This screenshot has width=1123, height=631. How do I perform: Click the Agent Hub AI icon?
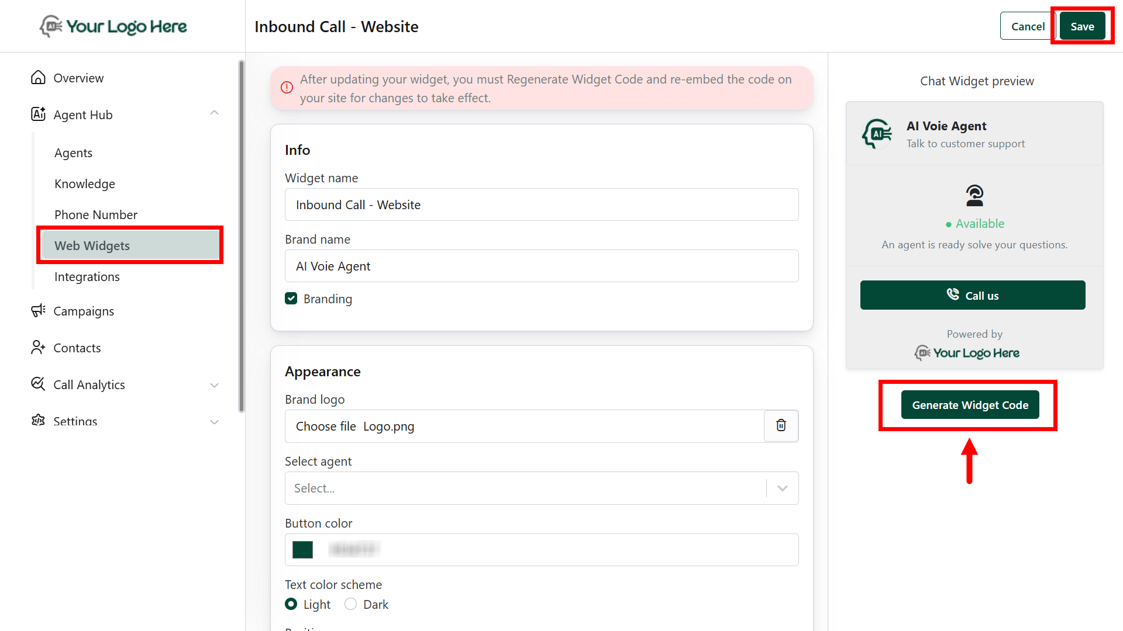[x=38, y=115]
